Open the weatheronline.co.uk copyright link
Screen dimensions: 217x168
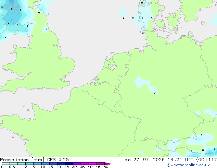tap(188, 165)
